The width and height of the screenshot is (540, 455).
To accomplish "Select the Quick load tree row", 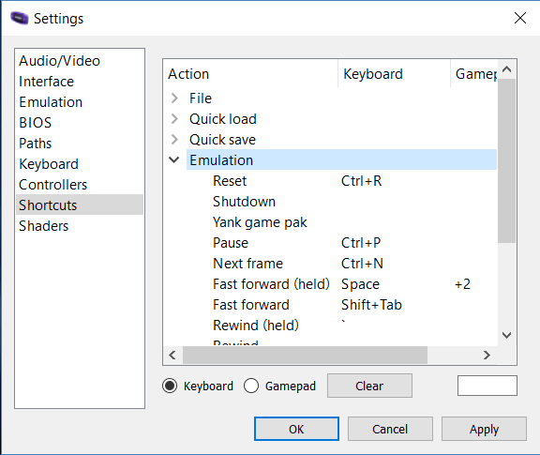I will tap(341, 119).
